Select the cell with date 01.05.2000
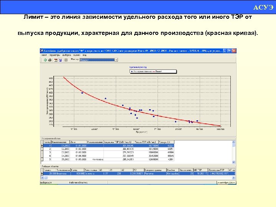The width and height of the screenshot is (276, 207). (x=78, y=159)
